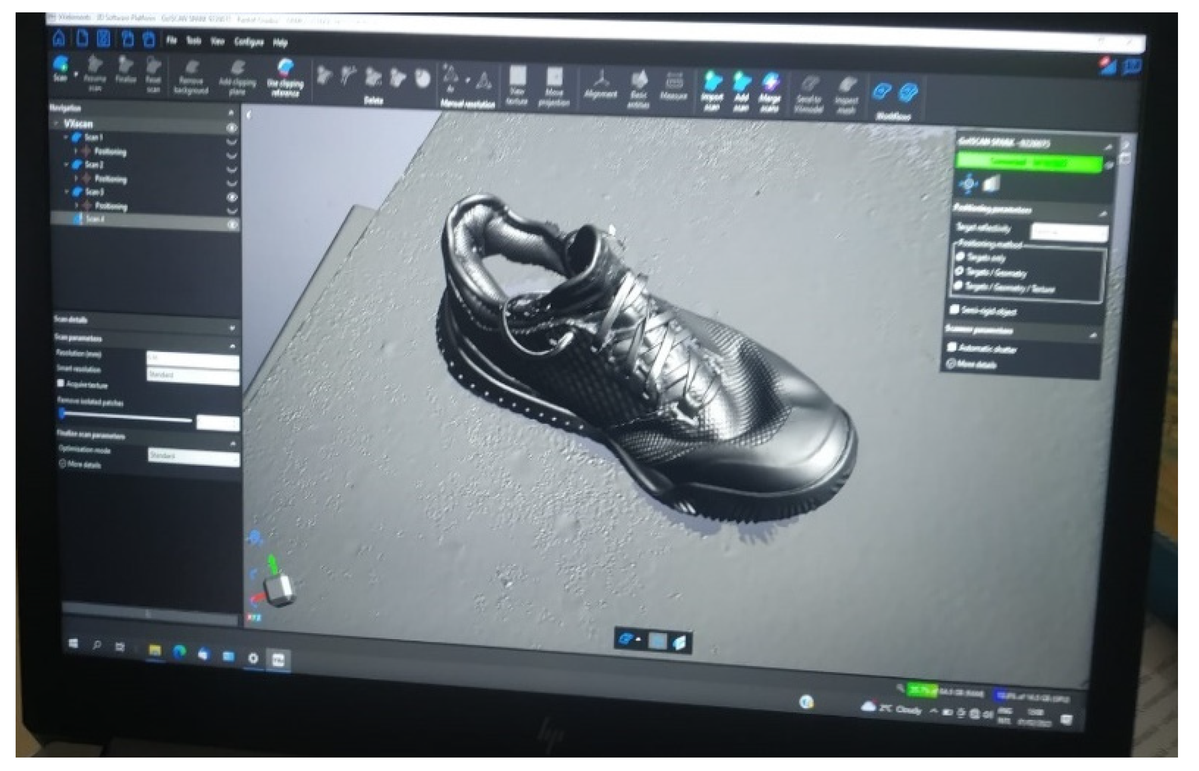1199x771 pixels.
Task: Open the Tools menu
Action: 193,41
